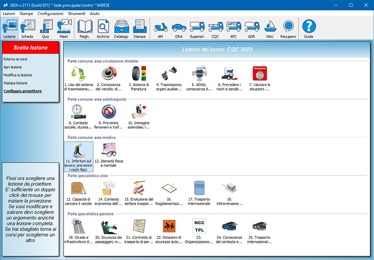Screen dimensions: 374x260
Task: Open the Archivio toolbar icon
Action: tap(103, 29)
